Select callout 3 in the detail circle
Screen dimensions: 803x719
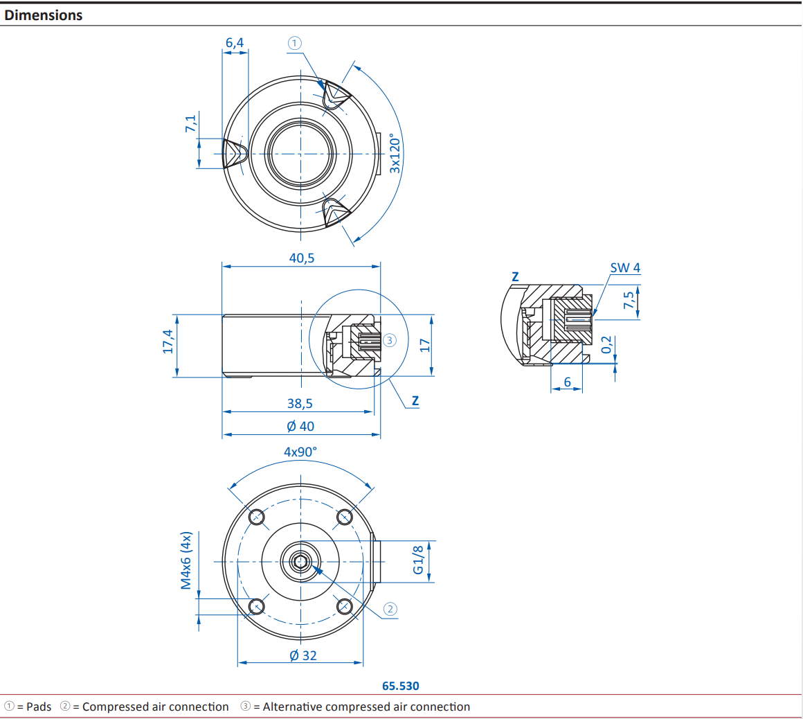(390, 339)
